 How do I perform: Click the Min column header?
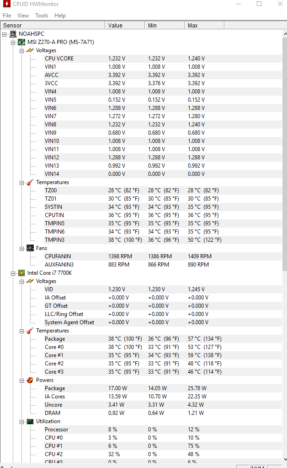click(x=165, y=25)
